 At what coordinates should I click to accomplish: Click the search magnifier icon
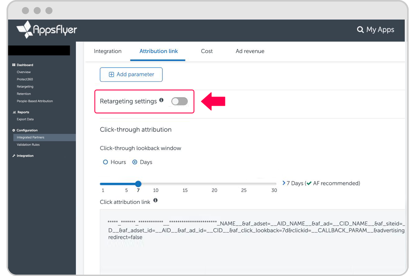[360, 30]
